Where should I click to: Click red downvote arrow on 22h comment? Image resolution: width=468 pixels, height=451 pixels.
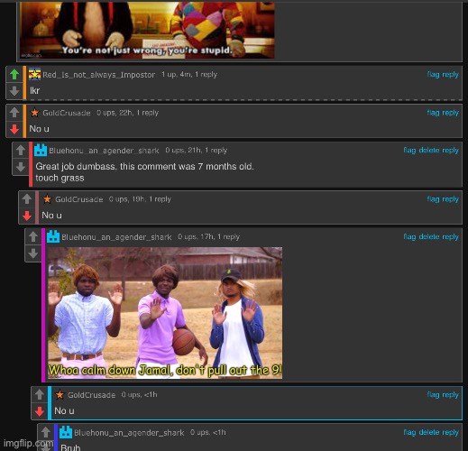tap(14, 129)
